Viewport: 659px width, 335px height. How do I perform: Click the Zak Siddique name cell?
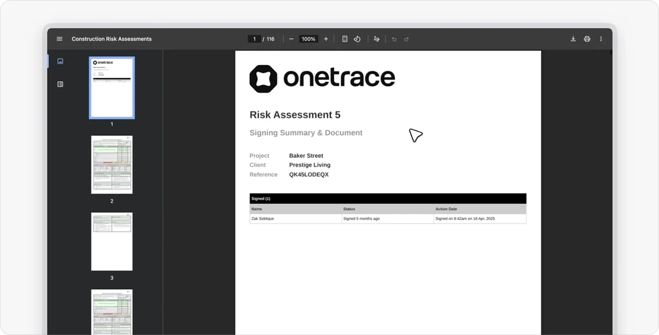pos(296,219)
